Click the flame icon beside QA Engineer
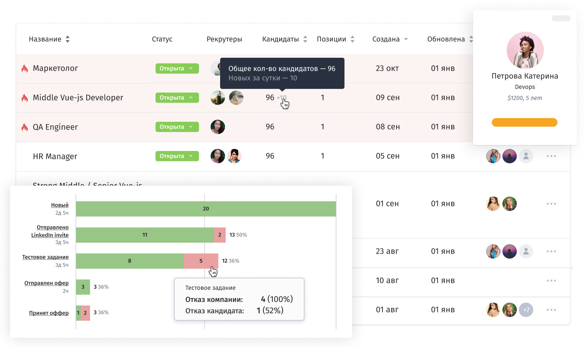Viewport: 587px width, 348px height. [25, 127]
